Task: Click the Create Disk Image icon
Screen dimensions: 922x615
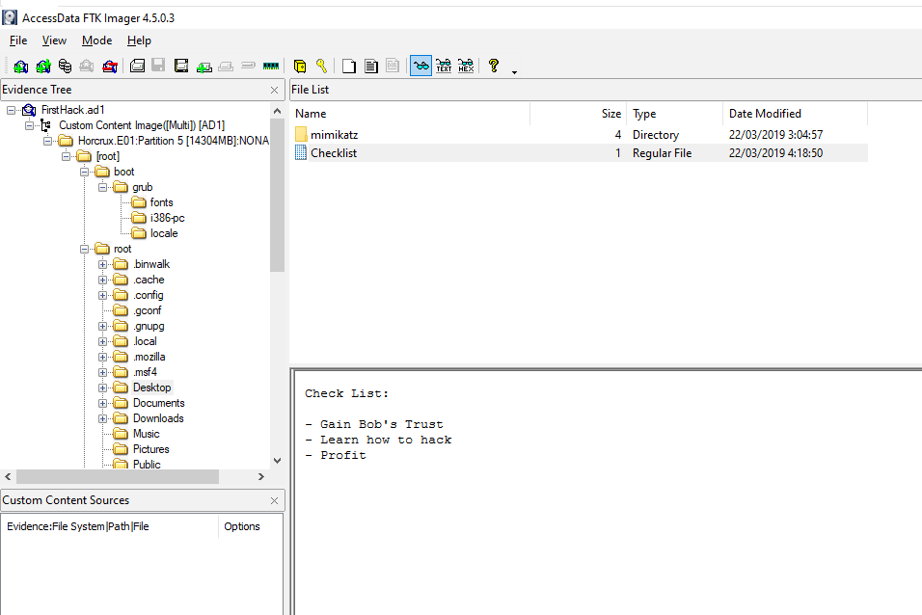Action: coord(138,67)
